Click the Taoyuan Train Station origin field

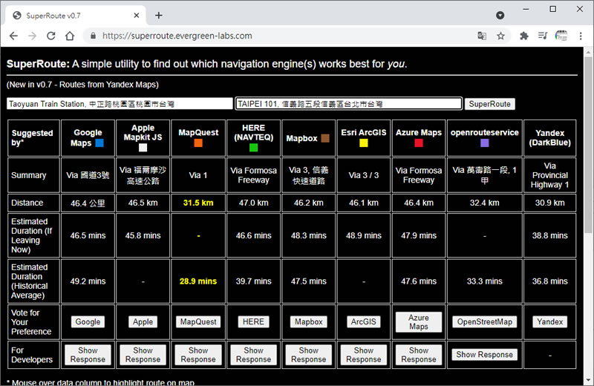click(x=120, y=105)
